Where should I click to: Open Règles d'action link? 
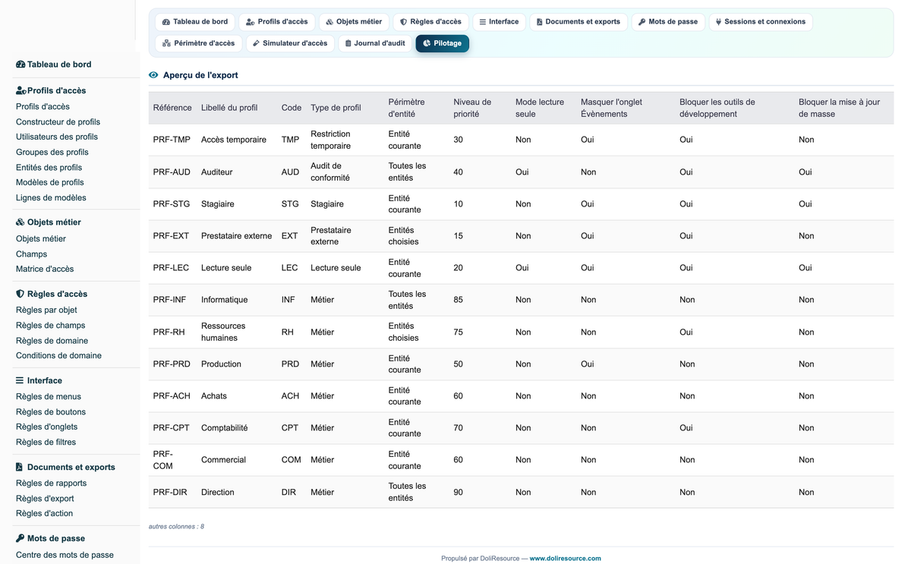click(45, 513)
